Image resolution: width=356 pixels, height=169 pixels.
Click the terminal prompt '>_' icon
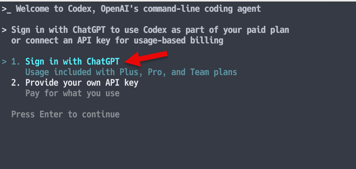tap(6, 9)
